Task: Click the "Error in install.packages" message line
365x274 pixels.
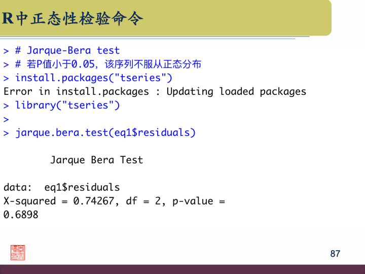Action: (155, 91)
